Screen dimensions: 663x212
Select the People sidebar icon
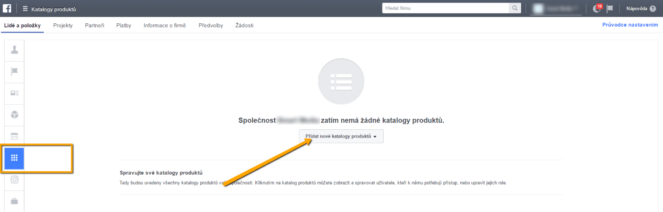pyautogui.click(x=15, y=50)
